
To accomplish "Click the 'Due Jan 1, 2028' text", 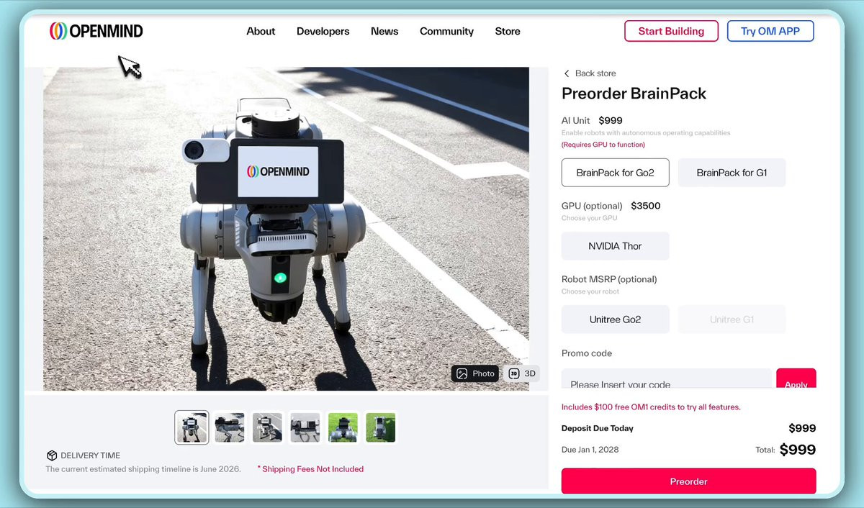I will pos(590,450).
